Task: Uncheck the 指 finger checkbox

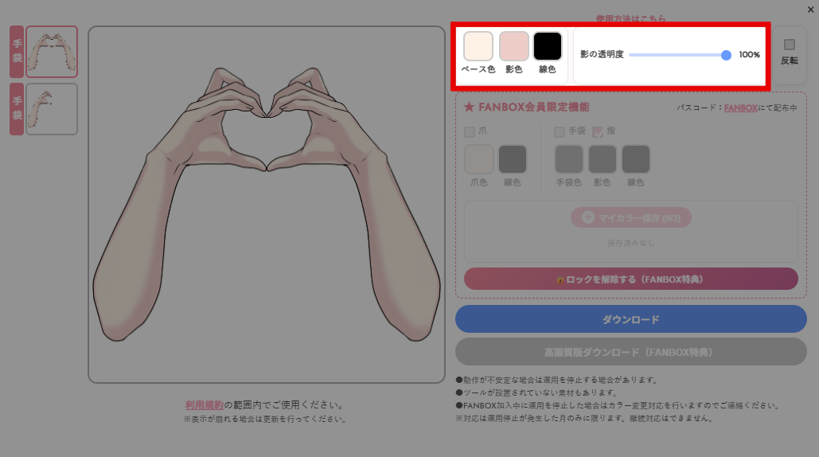Action: tap(598, 131)
